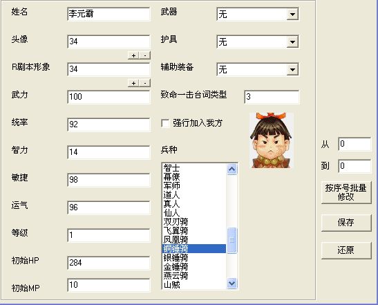Click the 致命一击台词类型 input field
Viewport: 378px width, 305px height.
(x=272, y=97)
